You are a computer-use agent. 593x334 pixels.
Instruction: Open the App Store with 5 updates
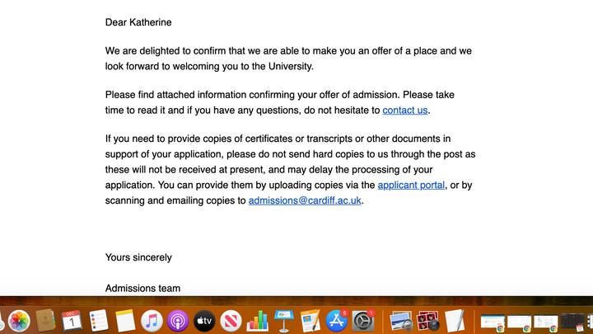pos(336,321)
